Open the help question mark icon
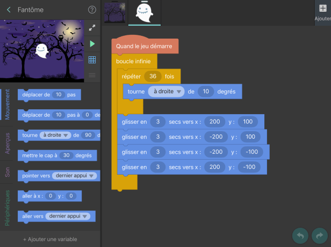The width and height of the screenshot is (331, 247). pos(92,10)
